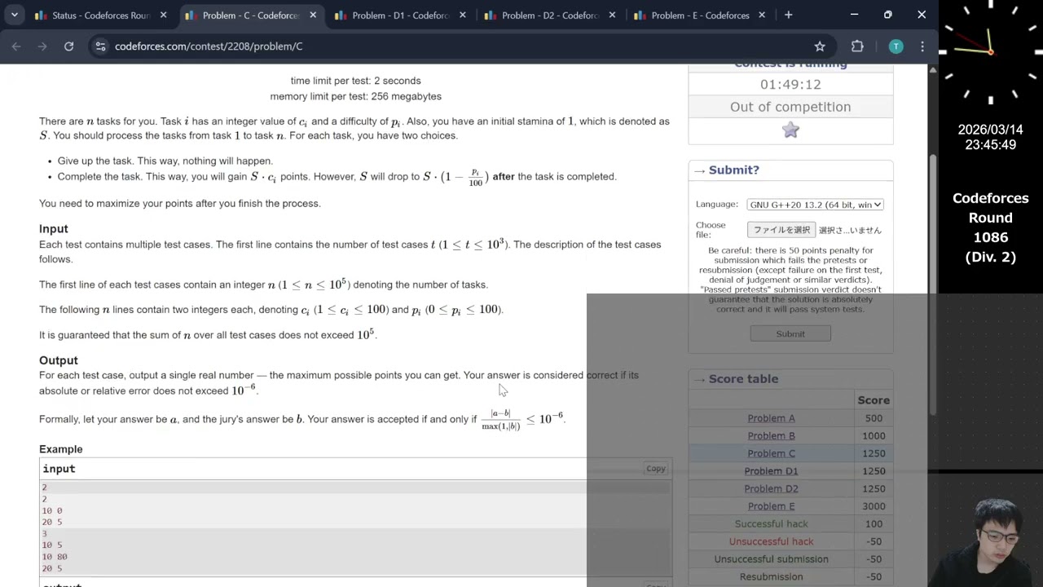This screenshot has height=587, width=1043.
Task: Click the Out of competition label
Action: (790, 107)
